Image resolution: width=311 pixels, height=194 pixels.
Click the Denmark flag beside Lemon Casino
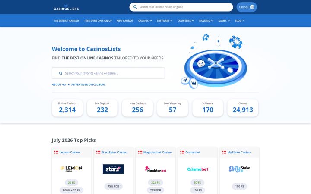point(56,152)
